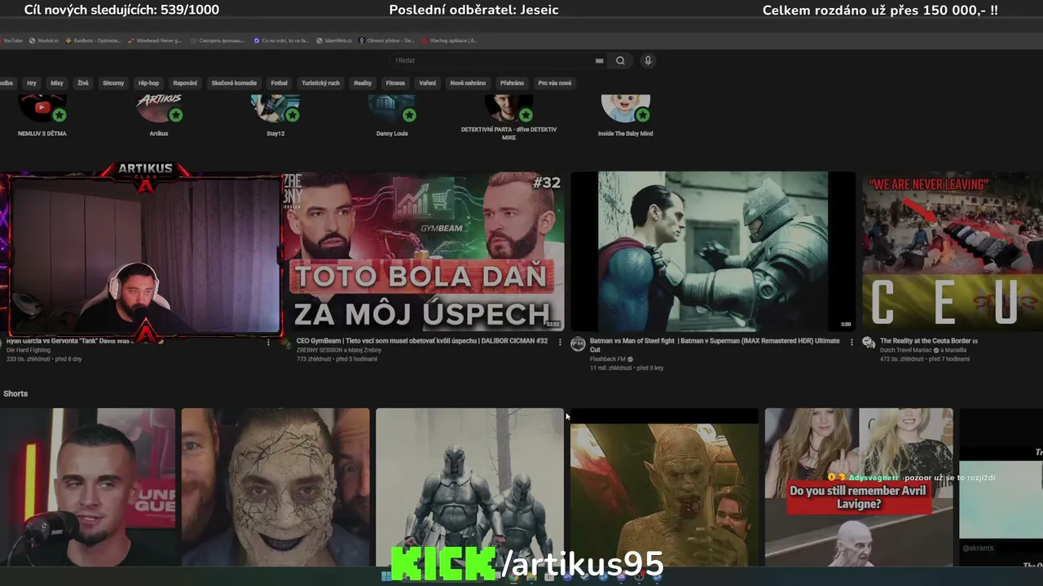Select the Hip-hop filter chip
The height and width of the screenshot is (586, 1043).
148,83
